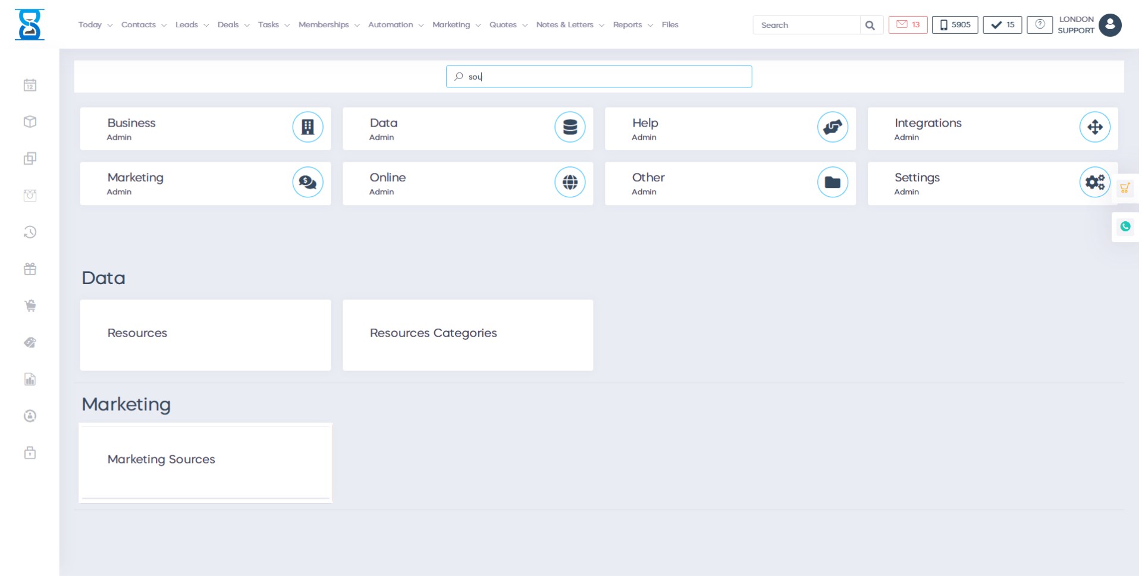Viewport: 1142px width, 576px height.
Task: Click the magnifier search button in header
Action: tap(870, 25)
